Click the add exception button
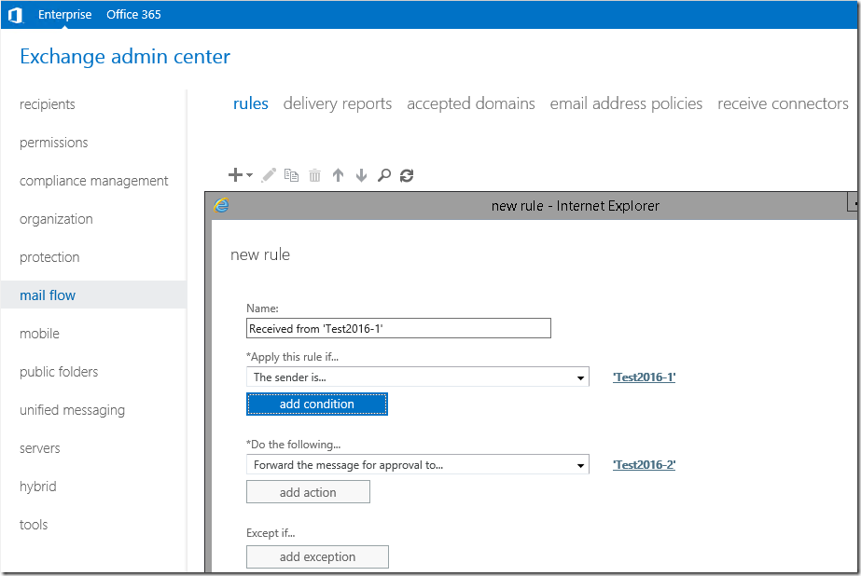 pyautogui.click(x=317, y=556)
